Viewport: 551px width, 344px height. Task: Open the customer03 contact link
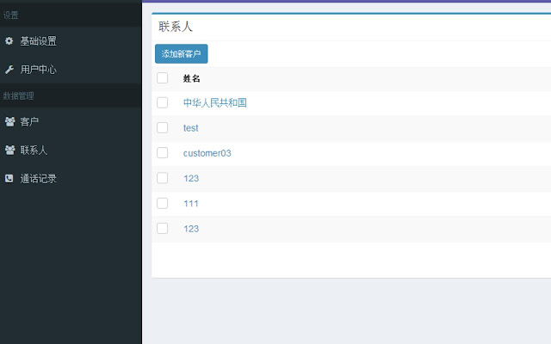(x=207, y=153)
